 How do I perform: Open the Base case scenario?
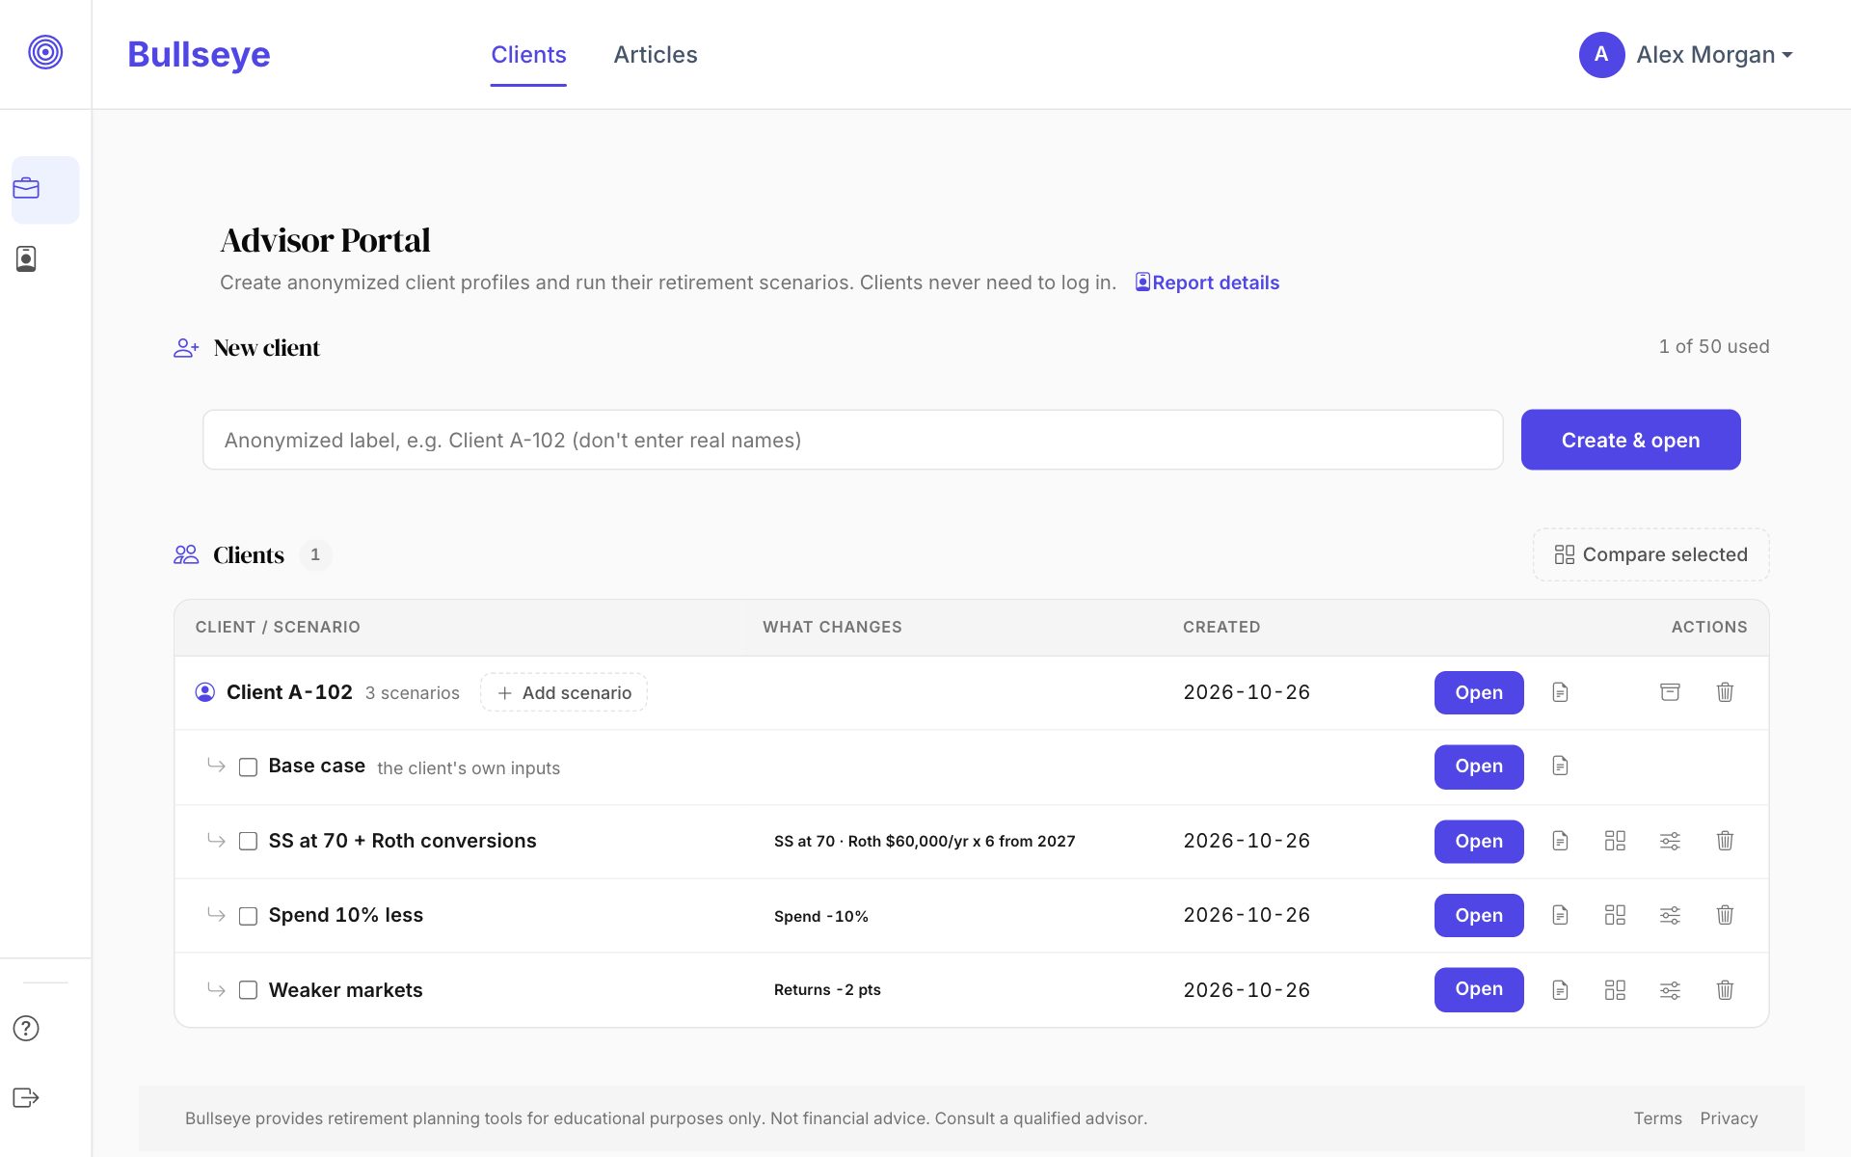point(1479,767)
